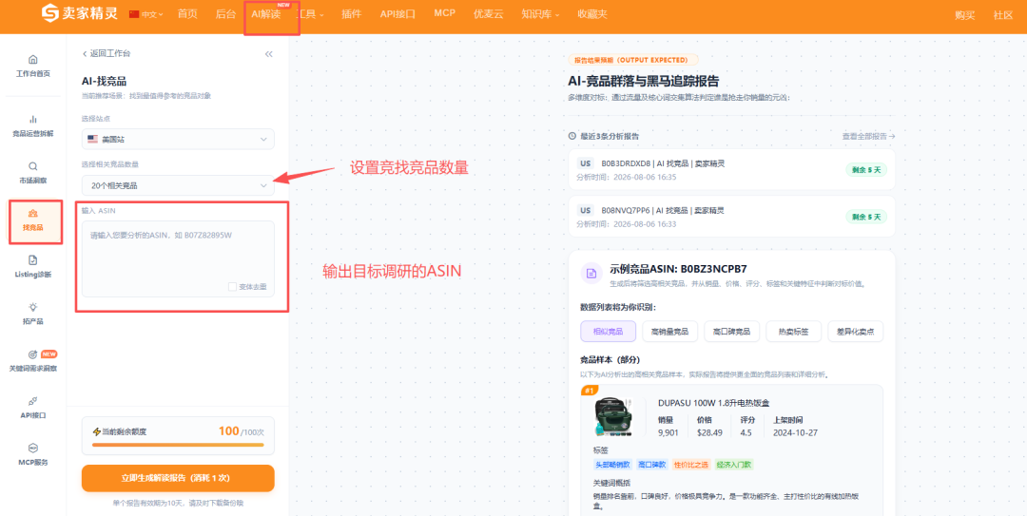Click the 报告结果预期 OUTPUT EXPECTED badge
1027x516 pixels.
(633, 60)
